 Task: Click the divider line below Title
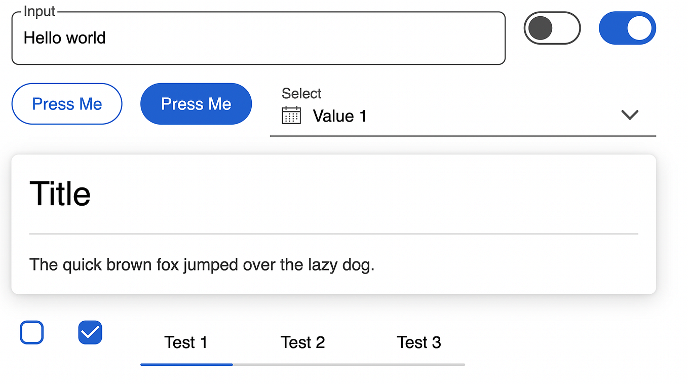click(333, 234)
